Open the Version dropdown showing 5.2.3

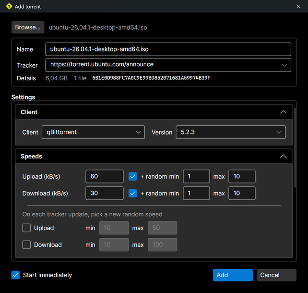tap(231, 132)
